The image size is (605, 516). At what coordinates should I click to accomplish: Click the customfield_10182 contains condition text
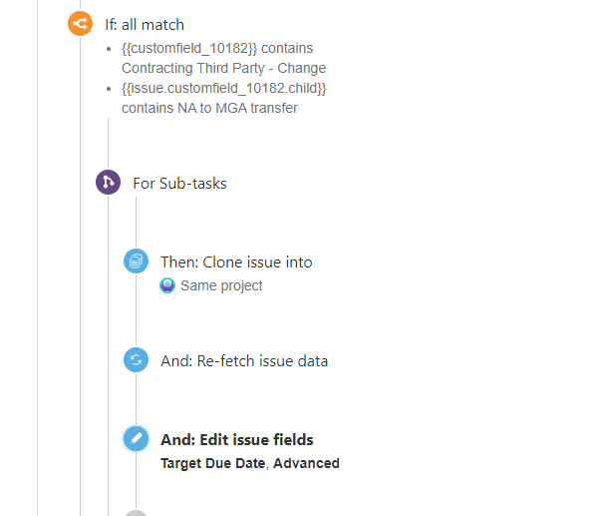point(217,48)
